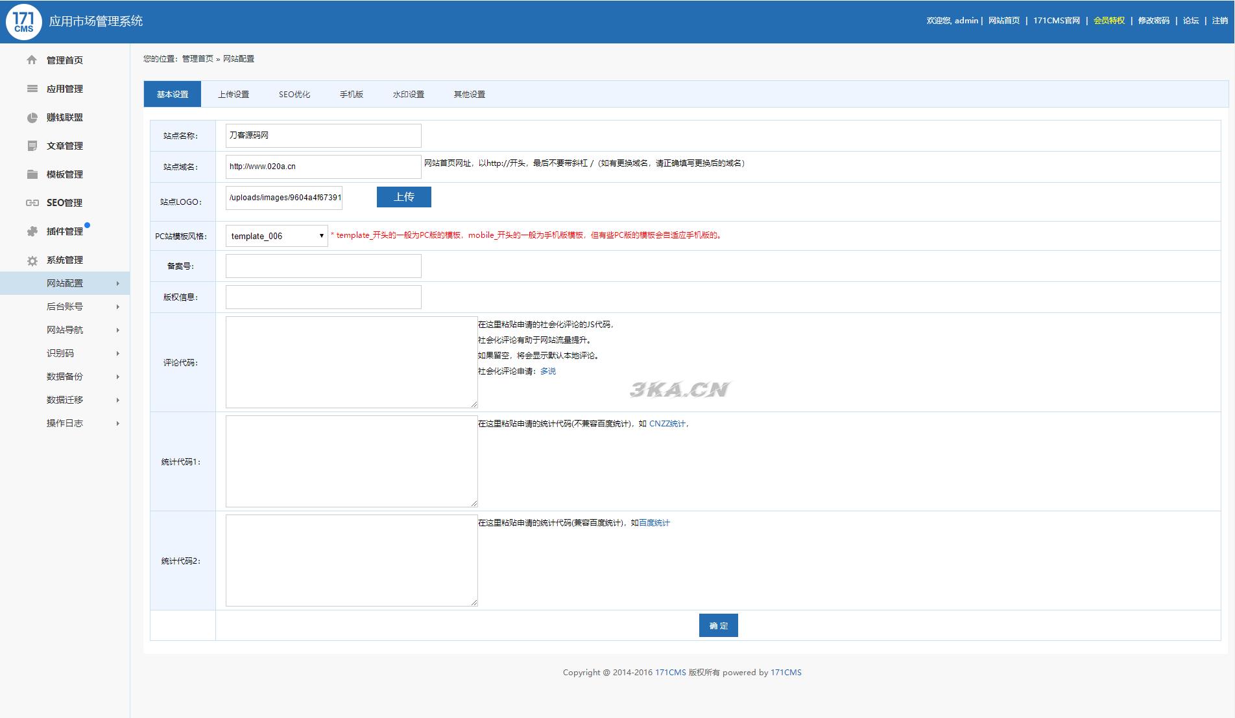Click the puzzle icon beside 插件管理
1235x718 pixels.
[32, 231]
